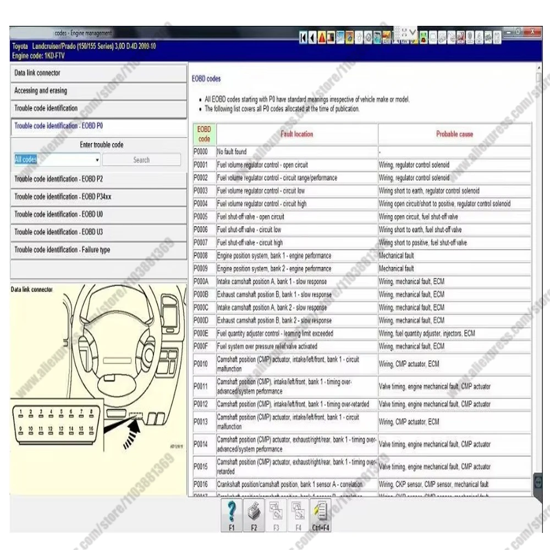Select Trouble code identification - EOBD P34xx
Image resolution: width=550 pixels, height=550 pixels.
98,197
